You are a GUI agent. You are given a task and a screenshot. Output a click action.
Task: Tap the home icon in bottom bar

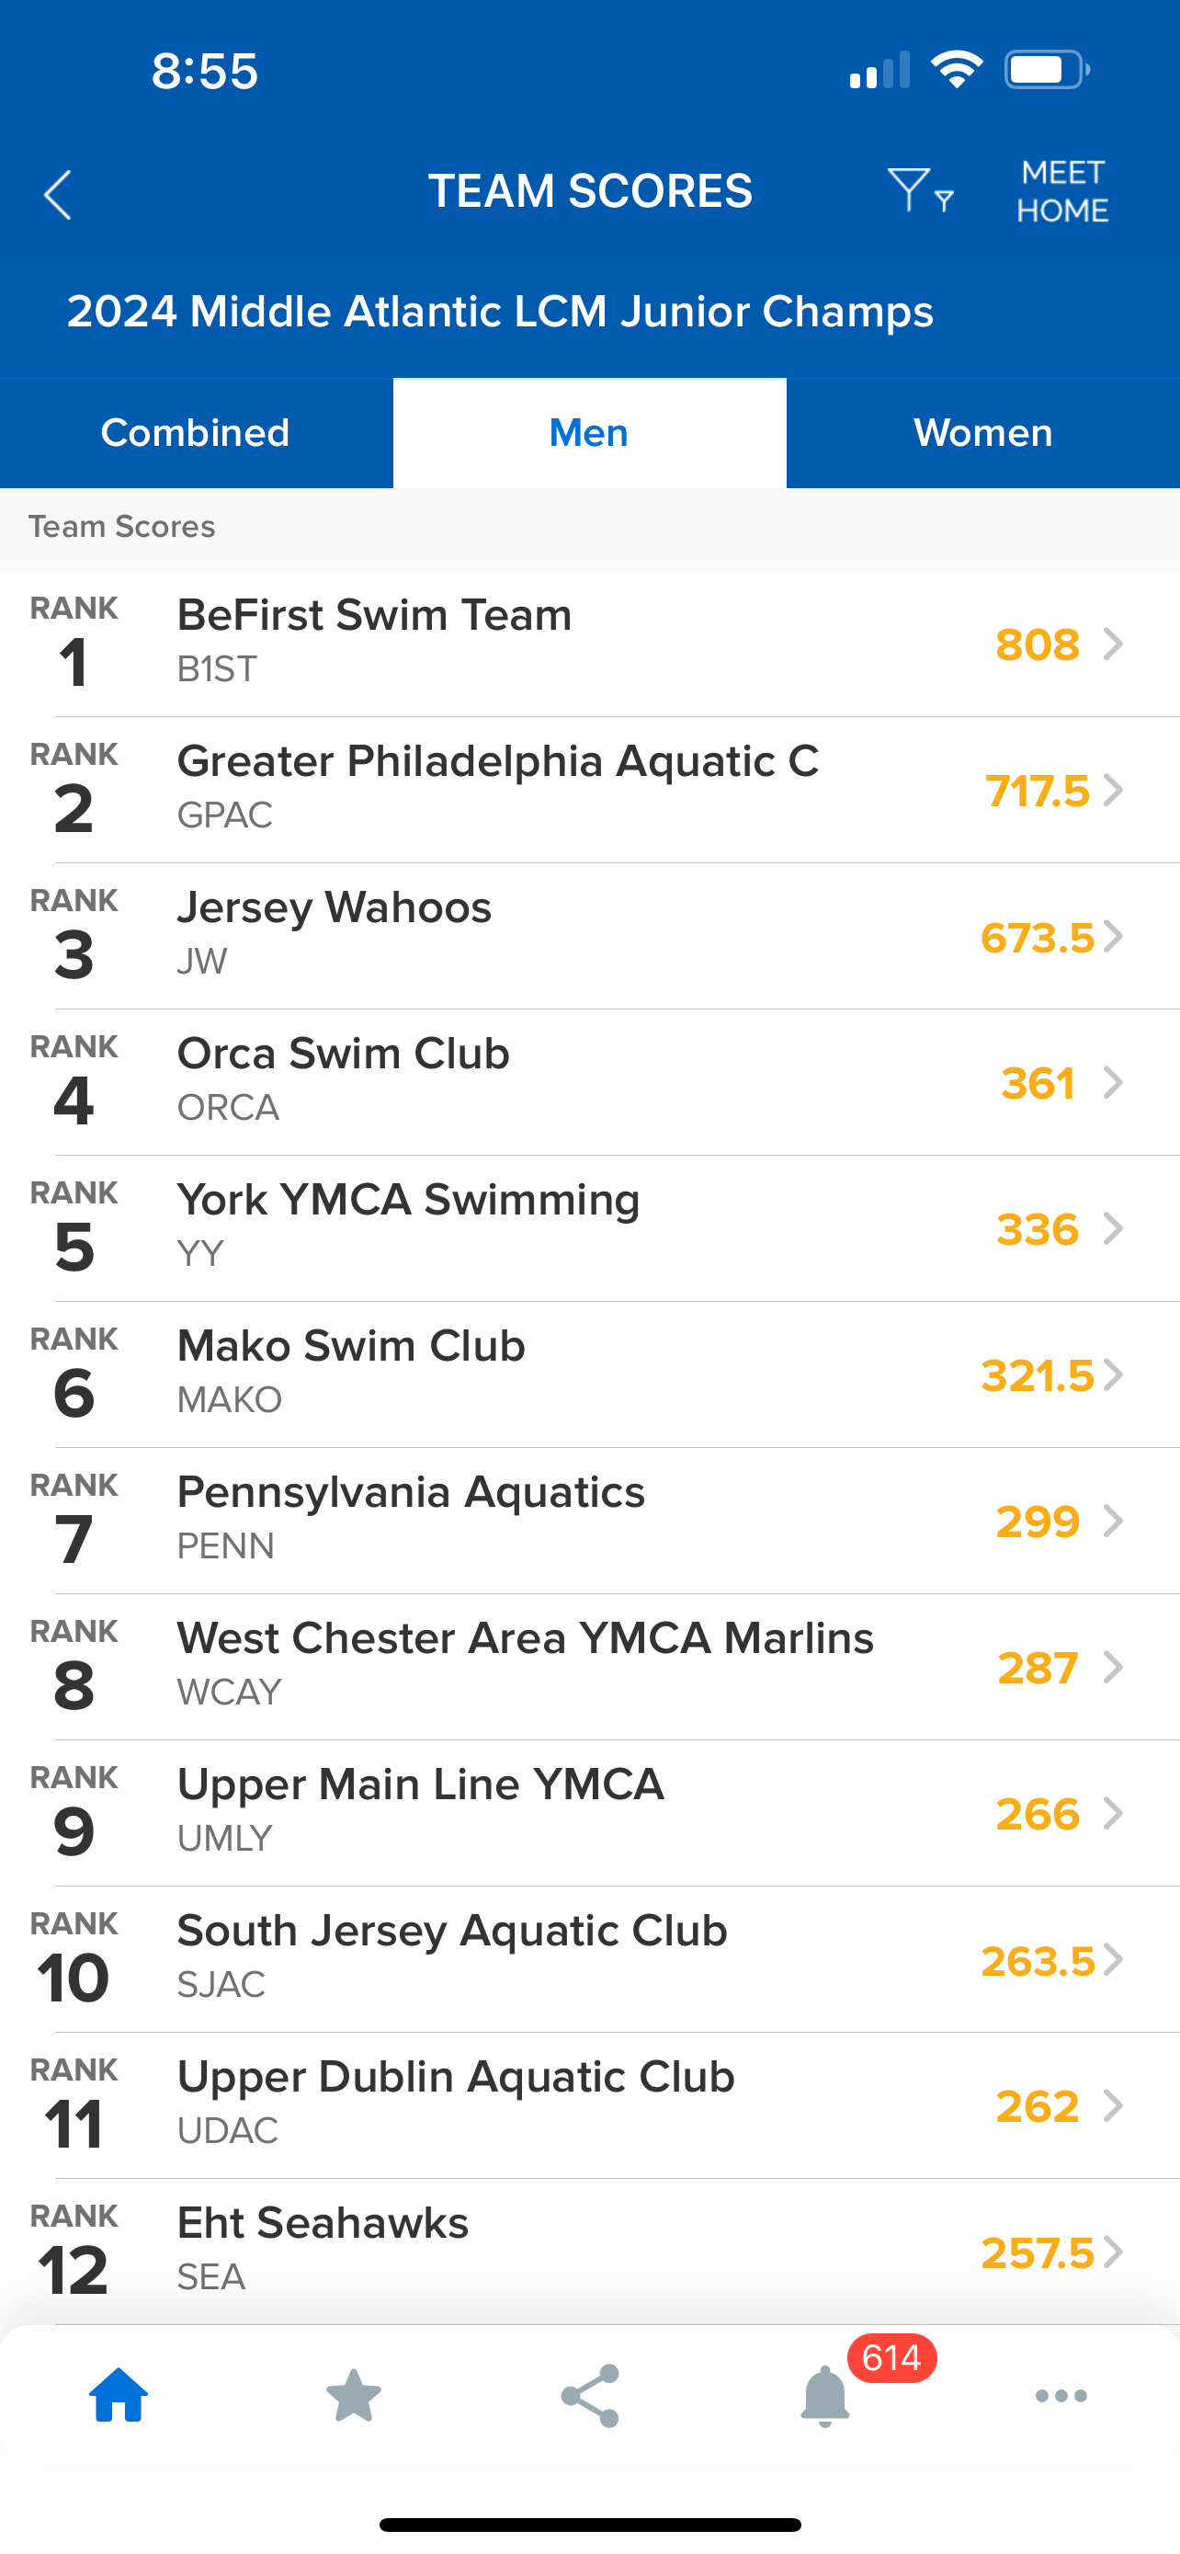pyautogui.click(x=119, y=2395)
